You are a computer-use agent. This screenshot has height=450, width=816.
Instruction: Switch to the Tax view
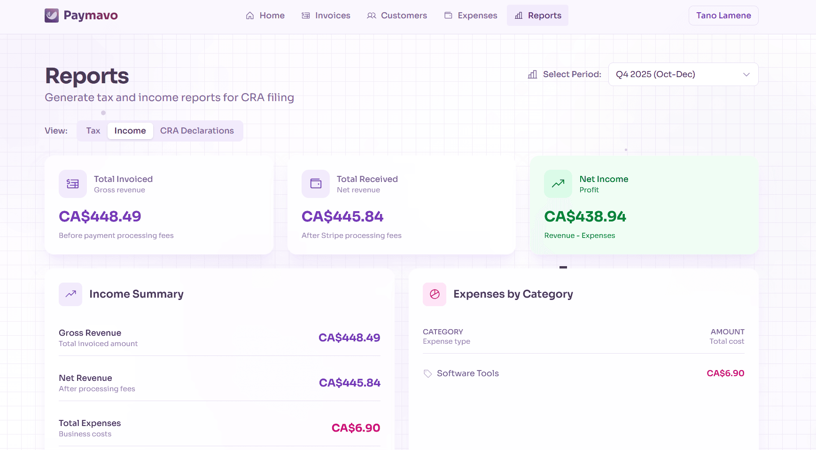[x=93, y=131]
